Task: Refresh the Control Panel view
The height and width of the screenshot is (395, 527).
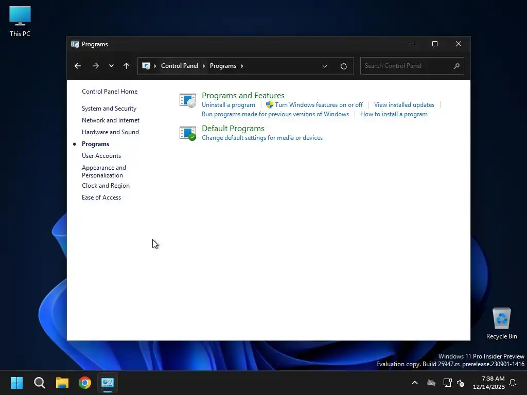Action: point(343,66)
